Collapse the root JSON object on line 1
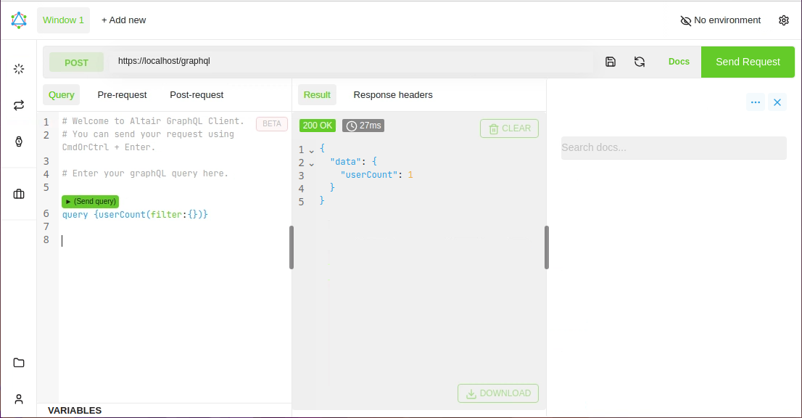Screen dimensions: 802x418 pos(312,150)
